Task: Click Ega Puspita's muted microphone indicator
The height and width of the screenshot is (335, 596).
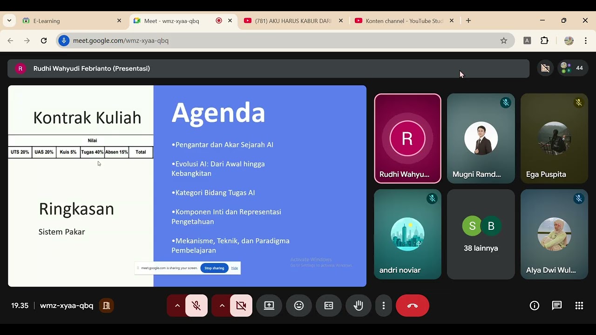Action: click(x=579, y=103)
